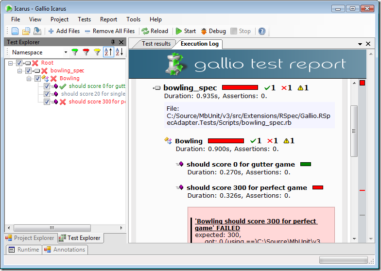The width and height of the screenshot is (381, 271).
Task: Open the Project menu
Action: pos(59,19)
